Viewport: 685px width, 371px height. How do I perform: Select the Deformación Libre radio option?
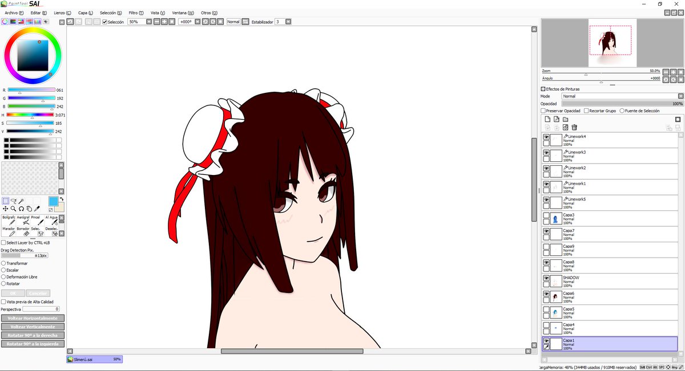coord(3,277)
